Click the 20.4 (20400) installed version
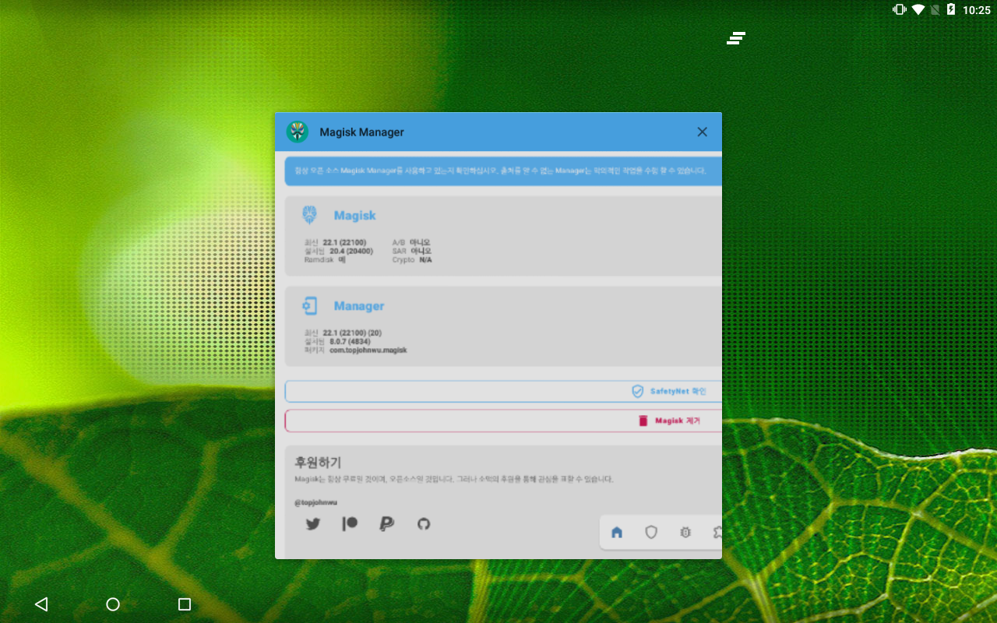Screen dimensions: 997x623 tap(351, 252)
